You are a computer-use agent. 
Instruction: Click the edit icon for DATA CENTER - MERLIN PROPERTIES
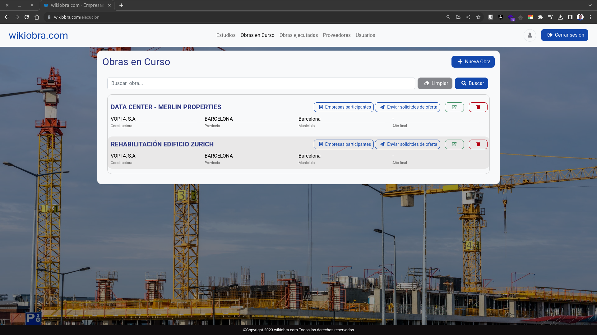(454, 107)
